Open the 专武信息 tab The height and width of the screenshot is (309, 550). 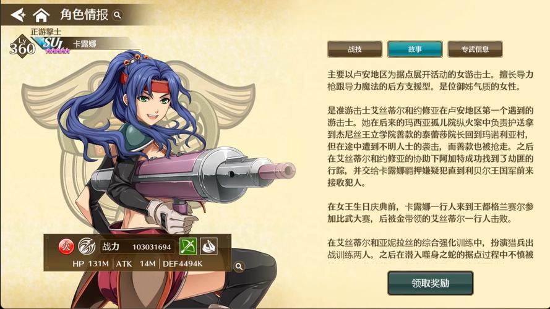[x=475, y=49]
